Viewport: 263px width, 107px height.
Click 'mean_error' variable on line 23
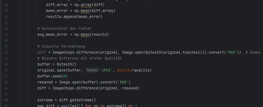pos(57,11)
